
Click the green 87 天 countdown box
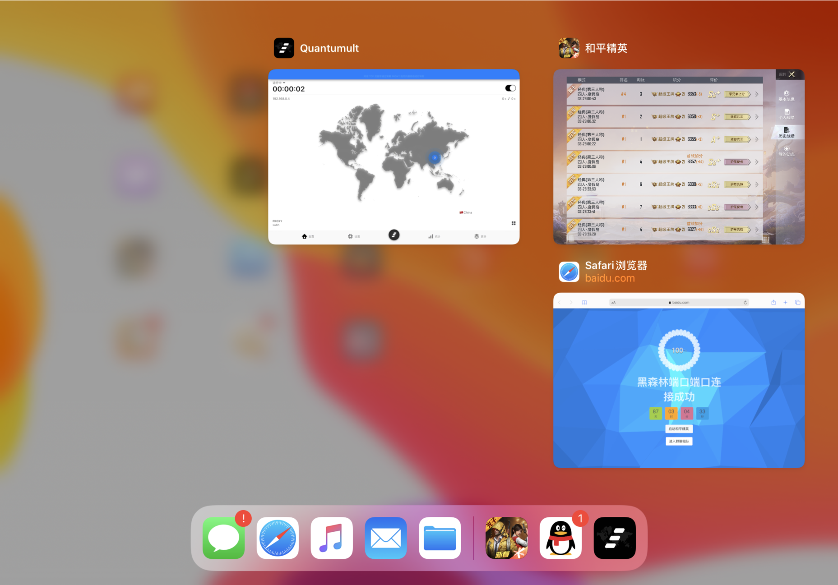[x=656, y=413]
